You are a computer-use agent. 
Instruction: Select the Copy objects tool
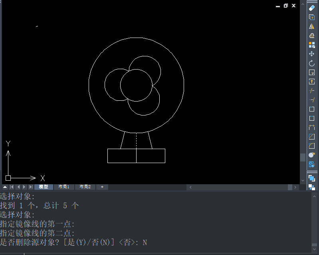[x=312, y=17]
